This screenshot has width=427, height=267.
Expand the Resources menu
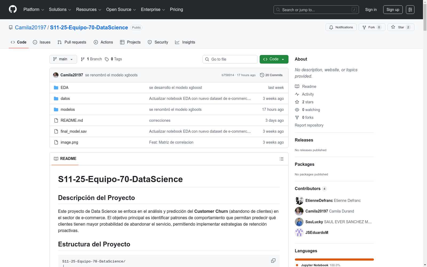[x=89, y=10]
